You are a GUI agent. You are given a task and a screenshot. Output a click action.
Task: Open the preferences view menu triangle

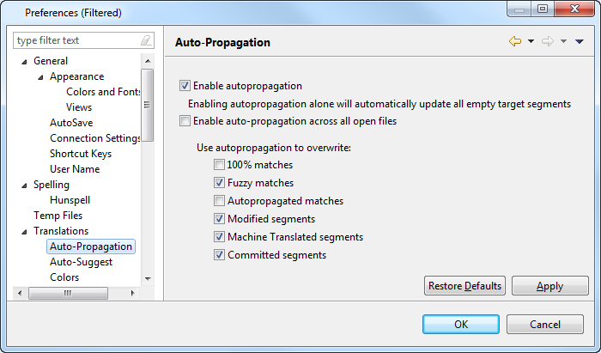point(580,41)
